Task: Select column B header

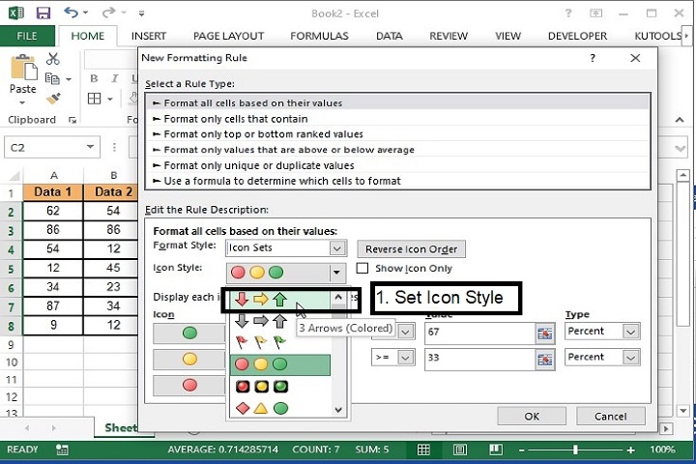Action: tap(114, 175)
